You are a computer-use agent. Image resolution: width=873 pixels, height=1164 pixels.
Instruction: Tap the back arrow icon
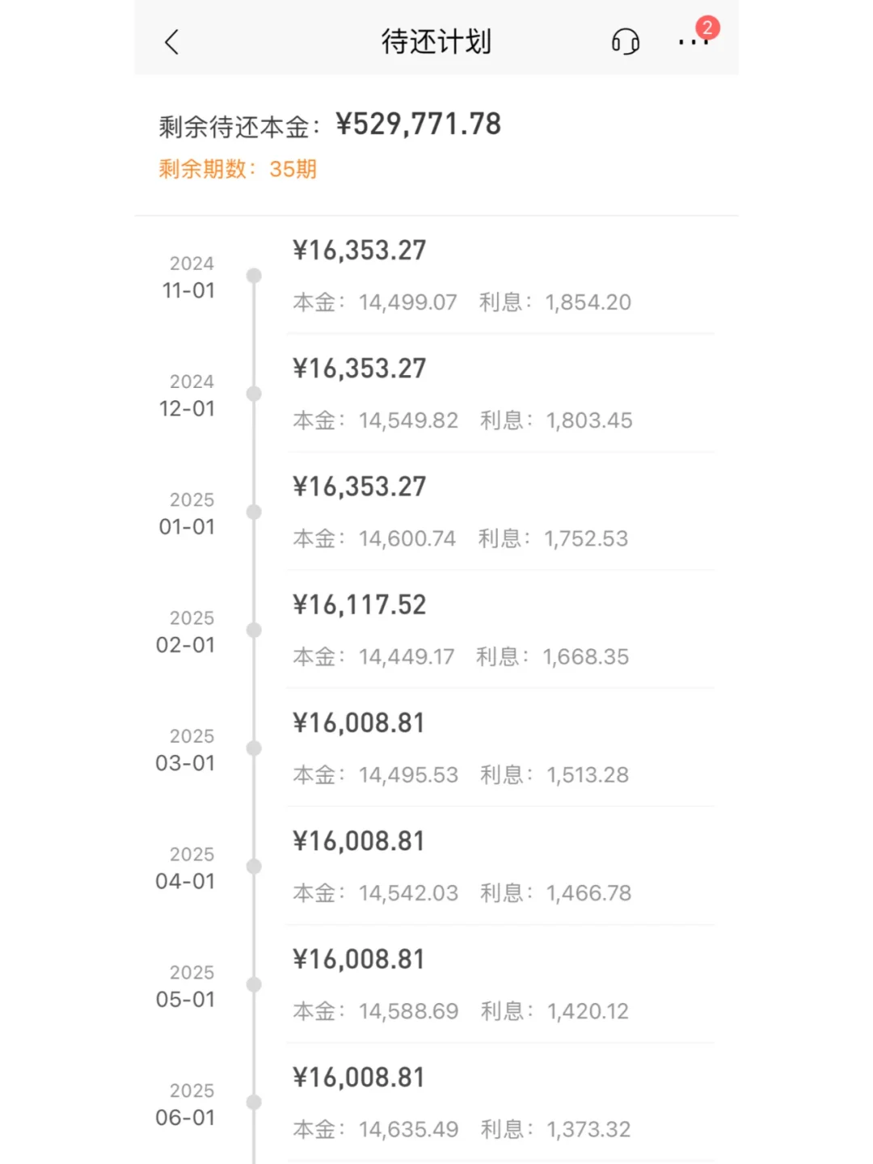[x=171, y=42]
